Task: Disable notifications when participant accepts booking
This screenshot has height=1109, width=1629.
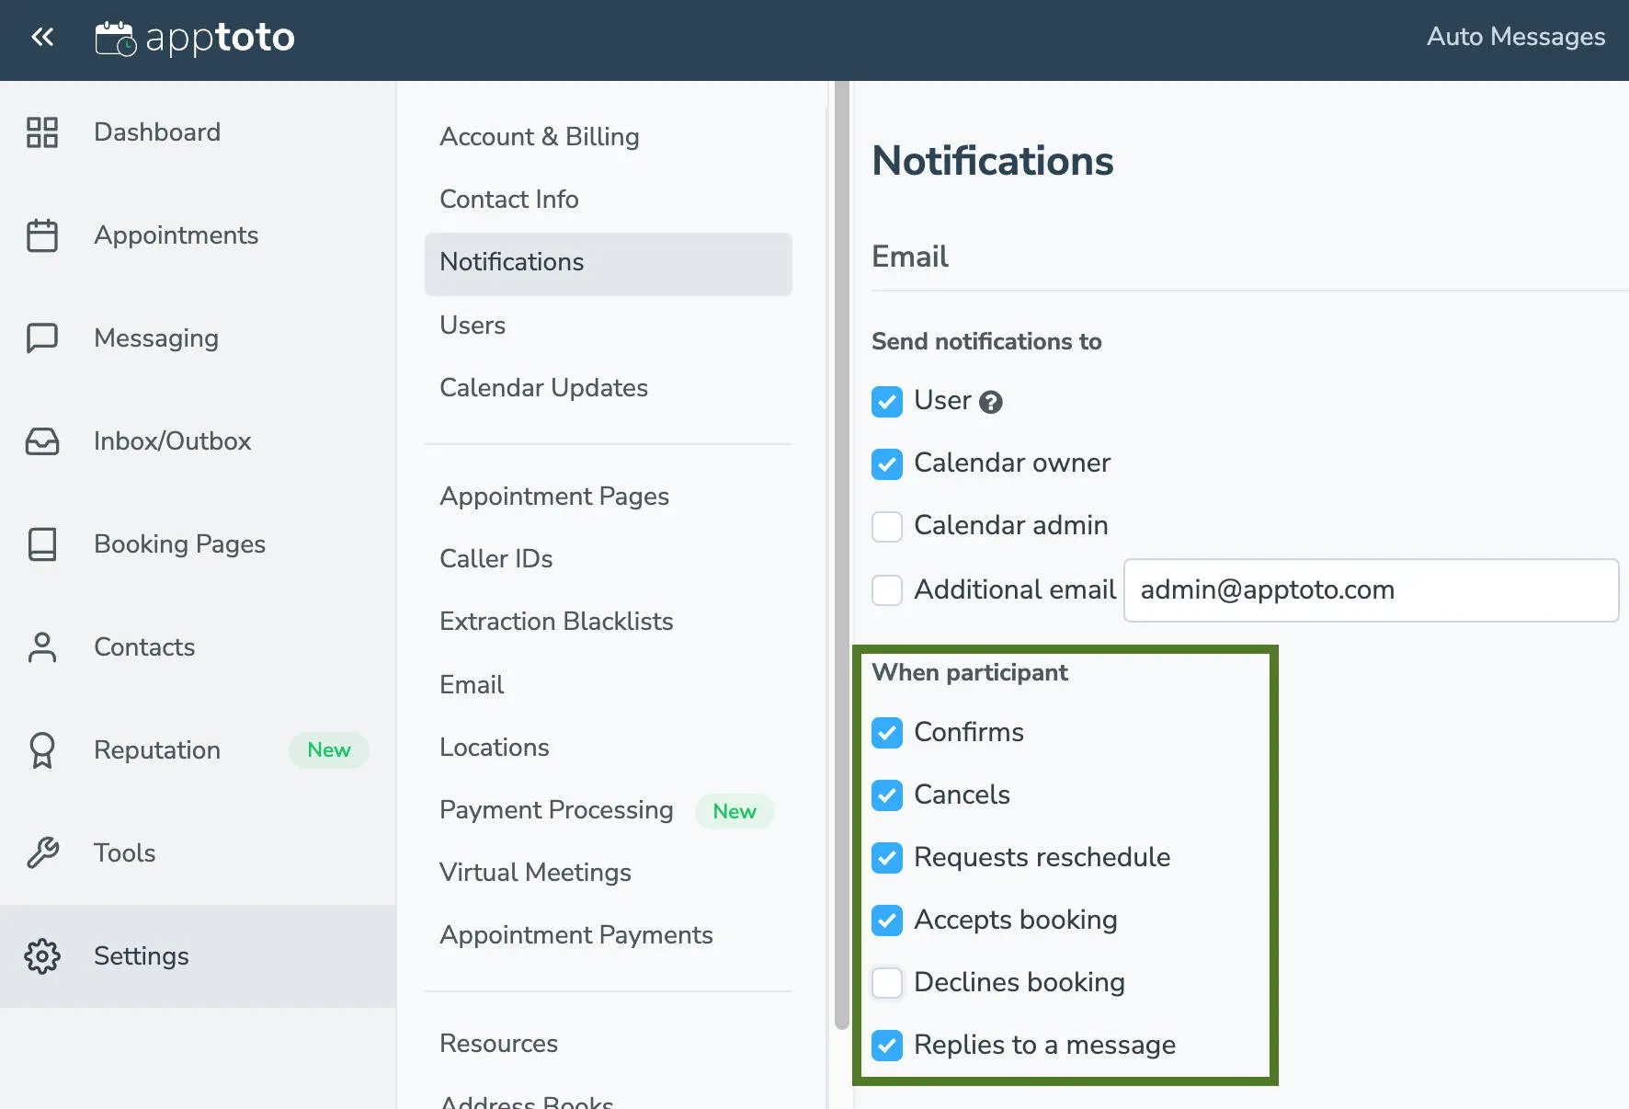Action: pos(887,920)
